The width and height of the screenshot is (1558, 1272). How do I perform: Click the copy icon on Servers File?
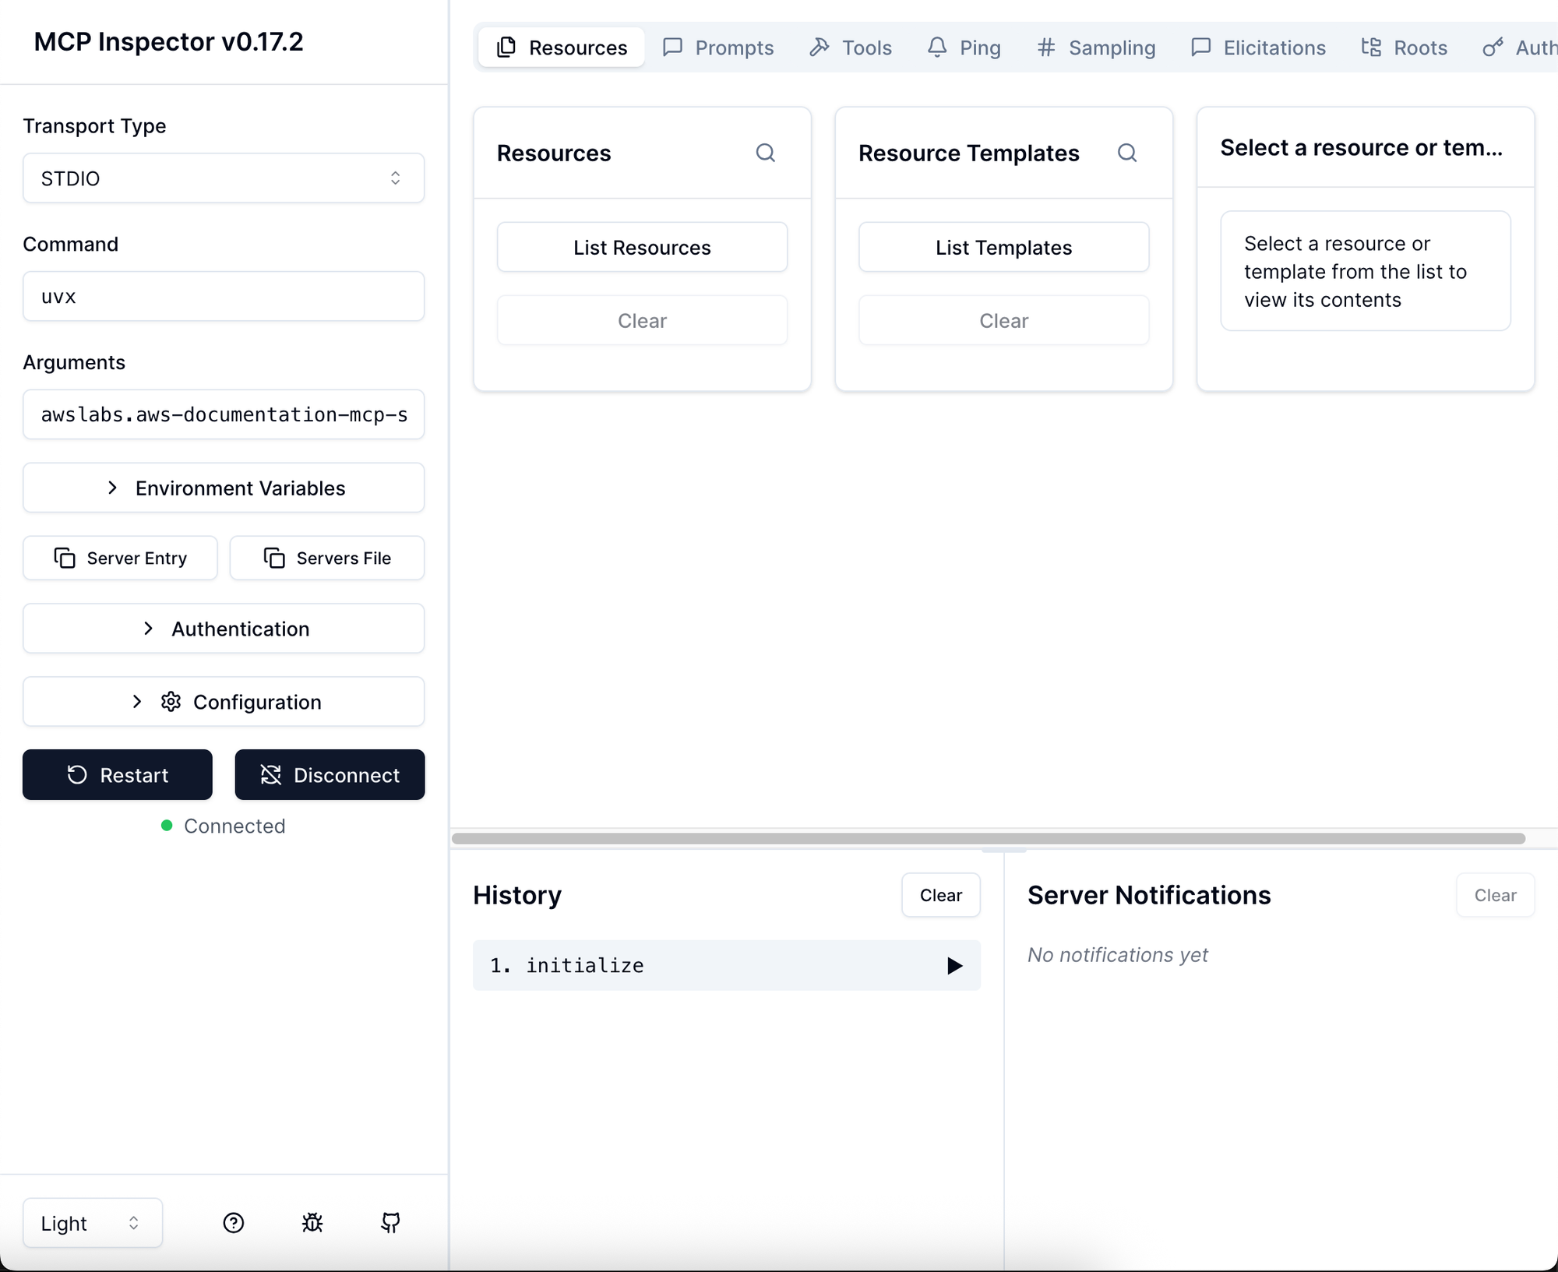pyautogui.click(x=273, y=558)
